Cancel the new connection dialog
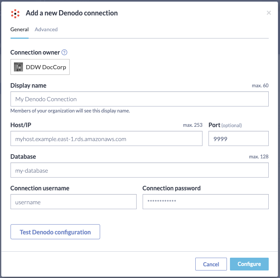This screenshot has width=280, height=278. click(x=211, y=264)
